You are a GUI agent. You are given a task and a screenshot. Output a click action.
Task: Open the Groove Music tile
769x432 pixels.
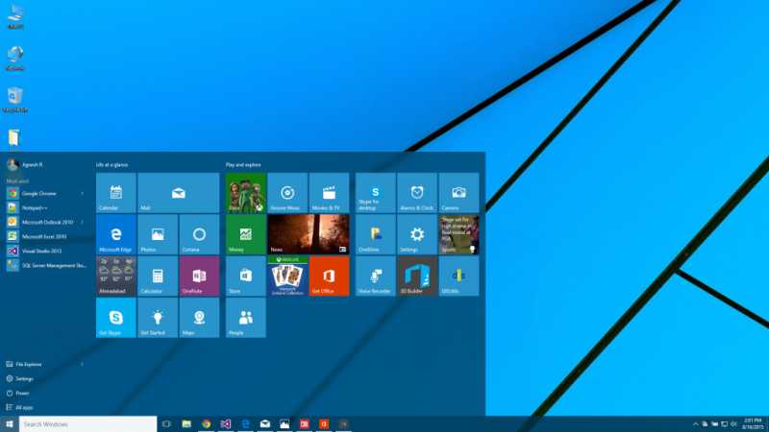[x=287, y=193]
